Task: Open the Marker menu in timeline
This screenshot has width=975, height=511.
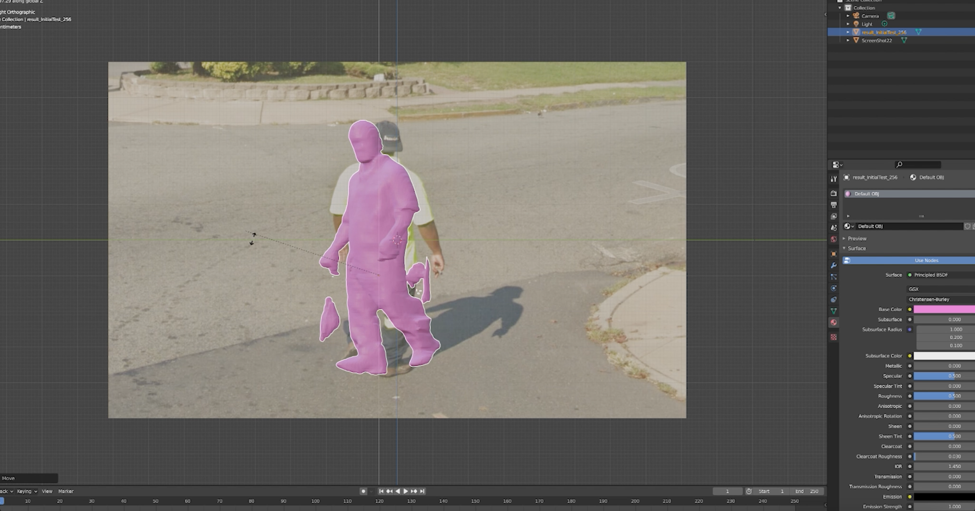Action: 66,491
